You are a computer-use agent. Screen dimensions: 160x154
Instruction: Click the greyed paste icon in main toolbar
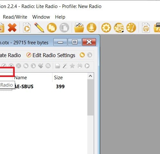[x=64, y=28]
